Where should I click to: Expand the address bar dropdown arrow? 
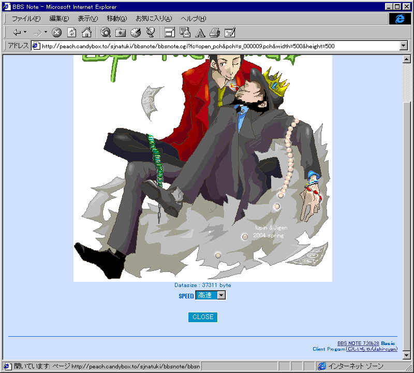click(404, 46)
